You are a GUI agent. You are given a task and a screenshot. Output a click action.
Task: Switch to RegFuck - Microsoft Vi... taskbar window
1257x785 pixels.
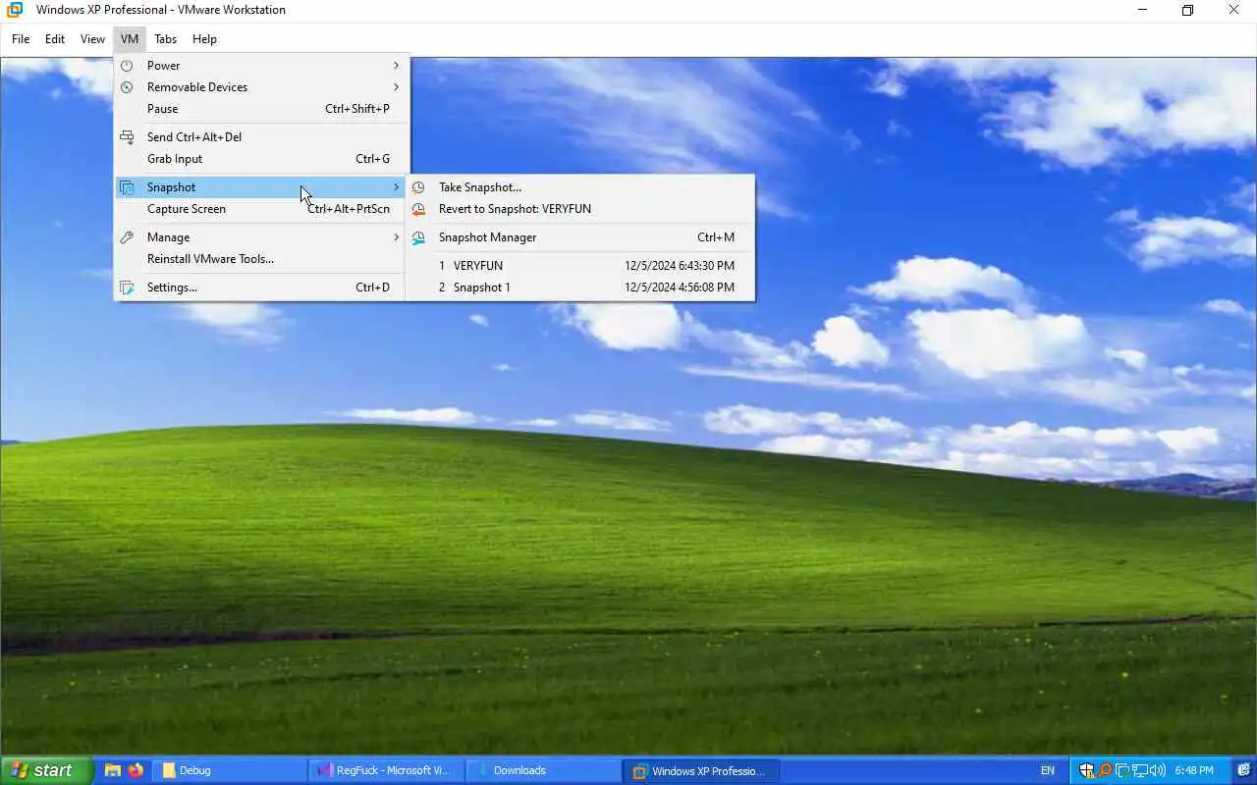tap(386, 770)
